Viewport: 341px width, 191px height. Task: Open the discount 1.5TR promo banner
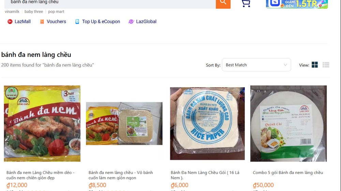tap(297, 4)
